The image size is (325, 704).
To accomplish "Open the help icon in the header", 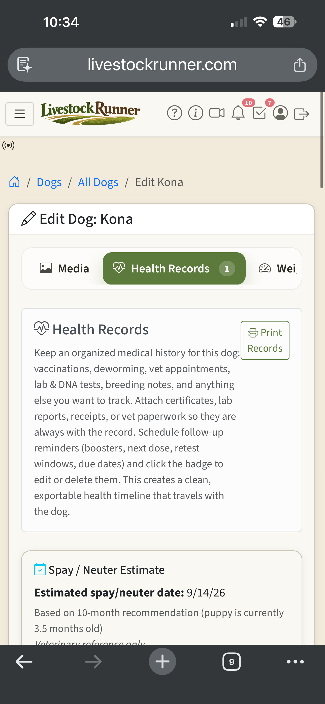I will [x=175, y=113].
